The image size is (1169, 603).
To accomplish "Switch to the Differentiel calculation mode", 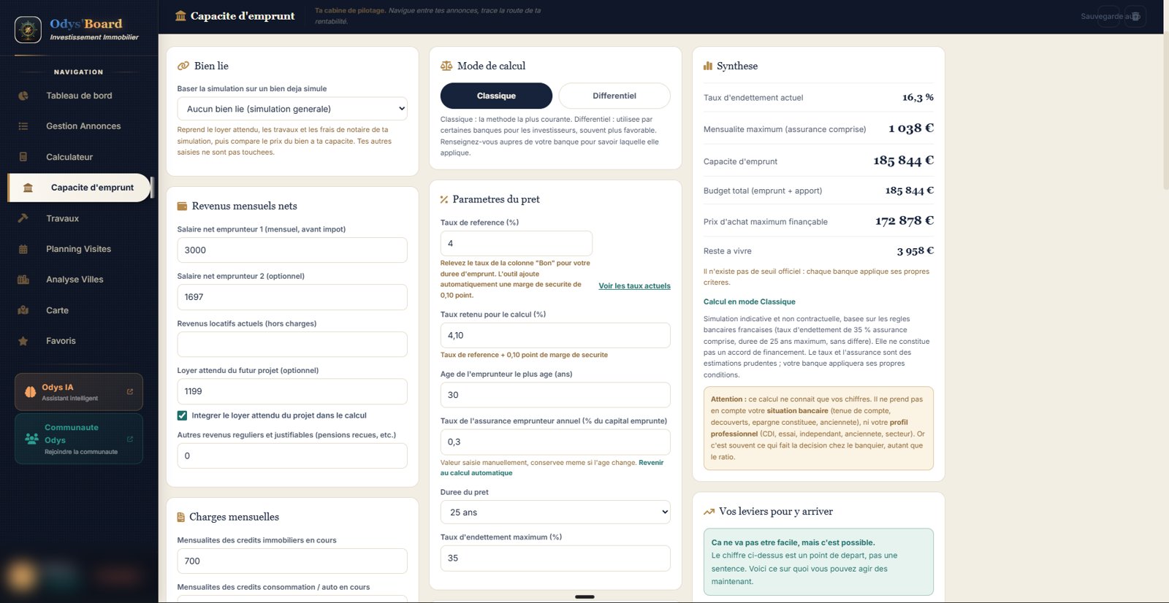I will [x=614, y=96].
